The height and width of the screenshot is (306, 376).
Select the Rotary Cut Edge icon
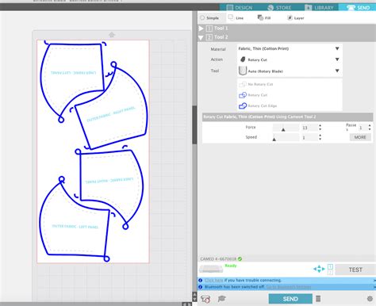[x=243, y=105]
